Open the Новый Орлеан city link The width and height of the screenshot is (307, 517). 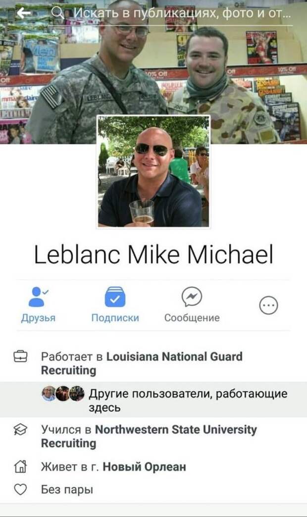pos(145,467)
